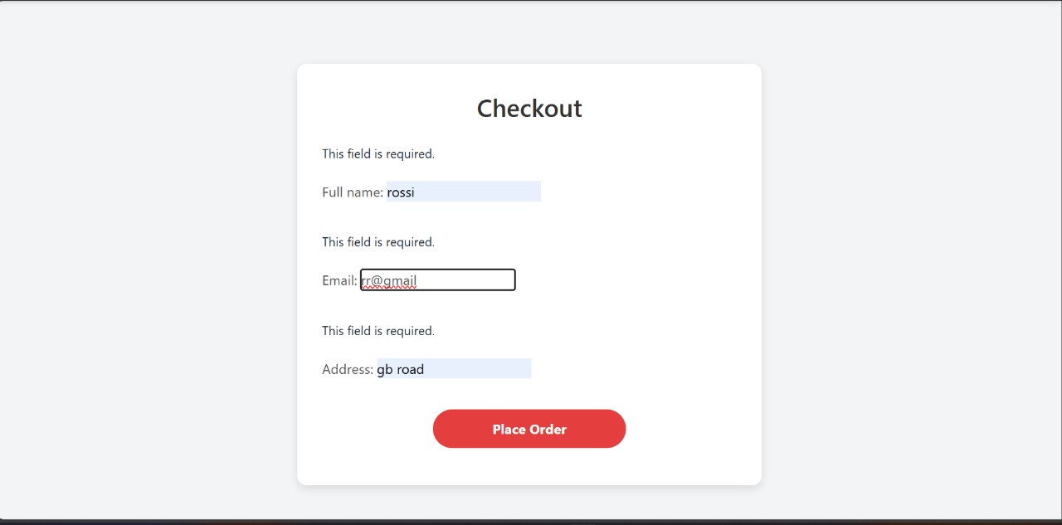Click the "Address:" label text
1062x525 pixels.
tap(348, 370)
